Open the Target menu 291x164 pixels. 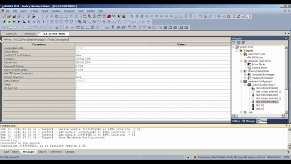[45, 11]
